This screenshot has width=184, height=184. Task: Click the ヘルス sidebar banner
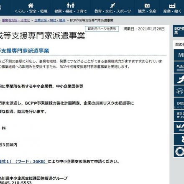pyautogui.click(x=179, y=67)
